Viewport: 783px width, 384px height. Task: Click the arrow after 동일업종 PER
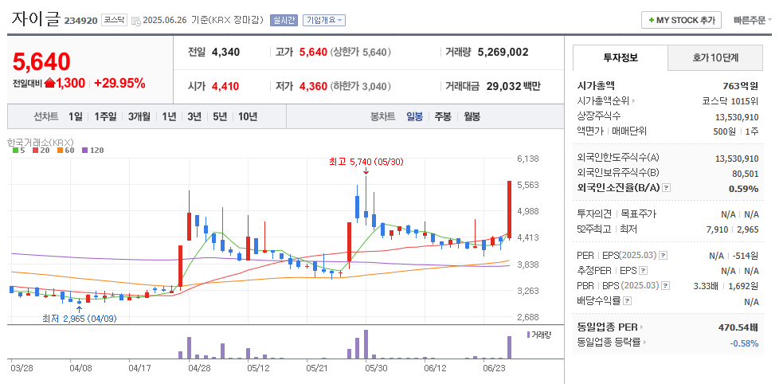click(642, 327)
